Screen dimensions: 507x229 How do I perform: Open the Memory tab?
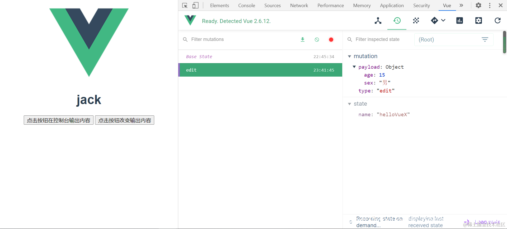[362, 5]
